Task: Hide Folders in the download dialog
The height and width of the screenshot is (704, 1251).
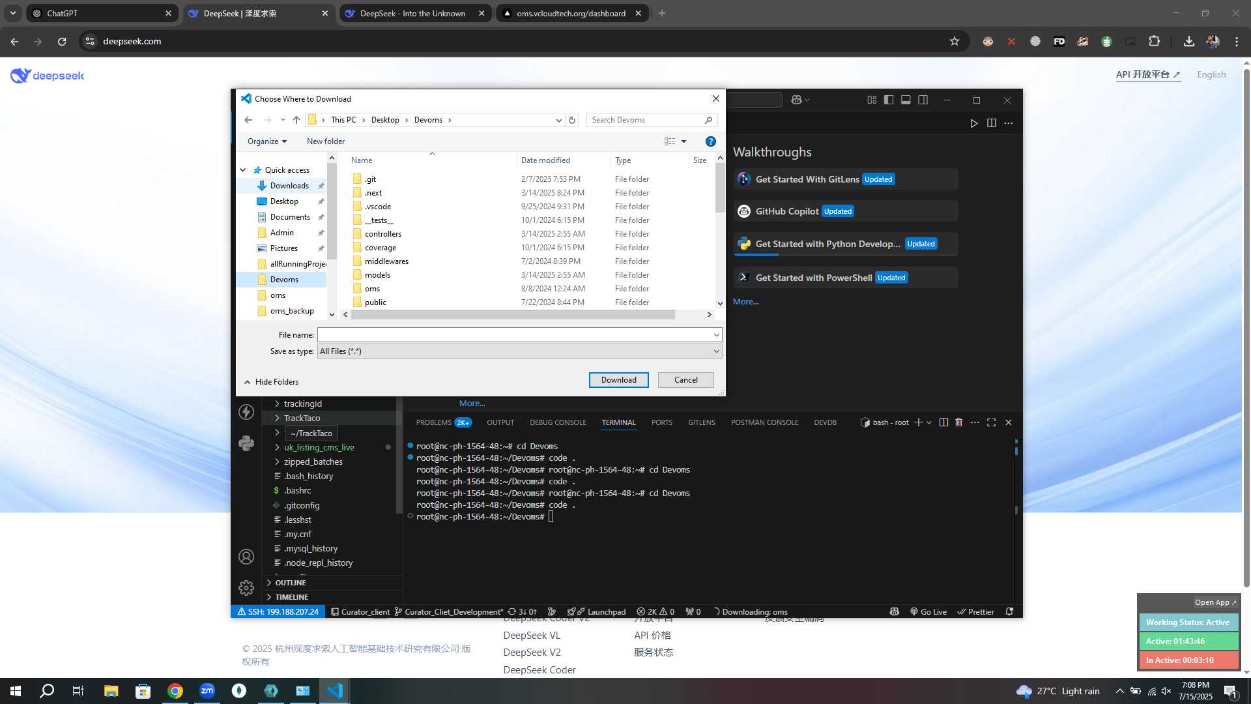Action: click(271, 382)
